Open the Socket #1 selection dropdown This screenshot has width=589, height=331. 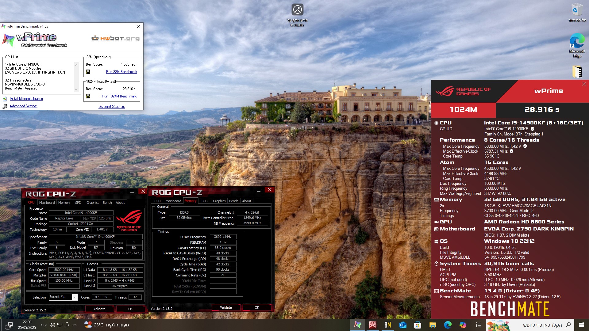[75, 297]
